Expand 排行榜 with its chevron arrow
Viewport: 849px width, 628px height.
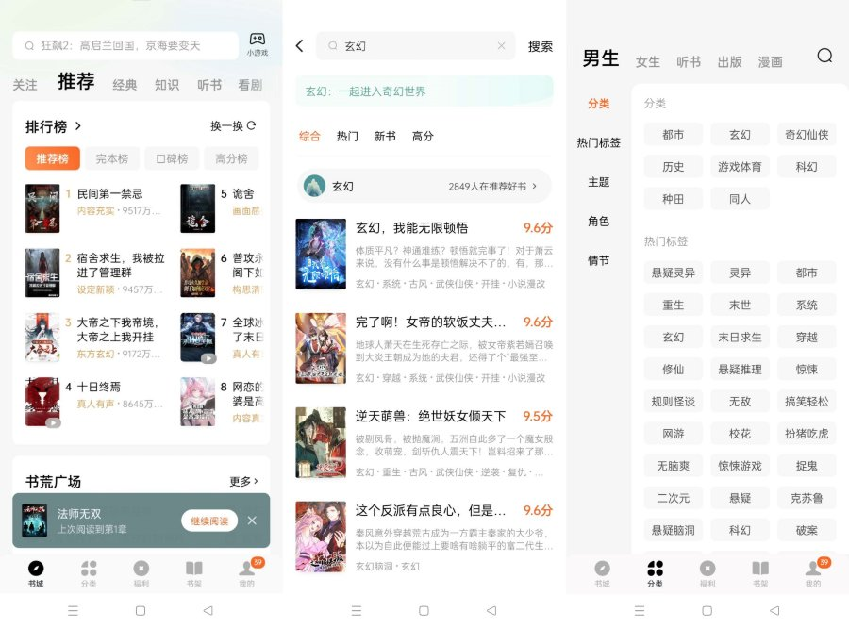point(78,125)
